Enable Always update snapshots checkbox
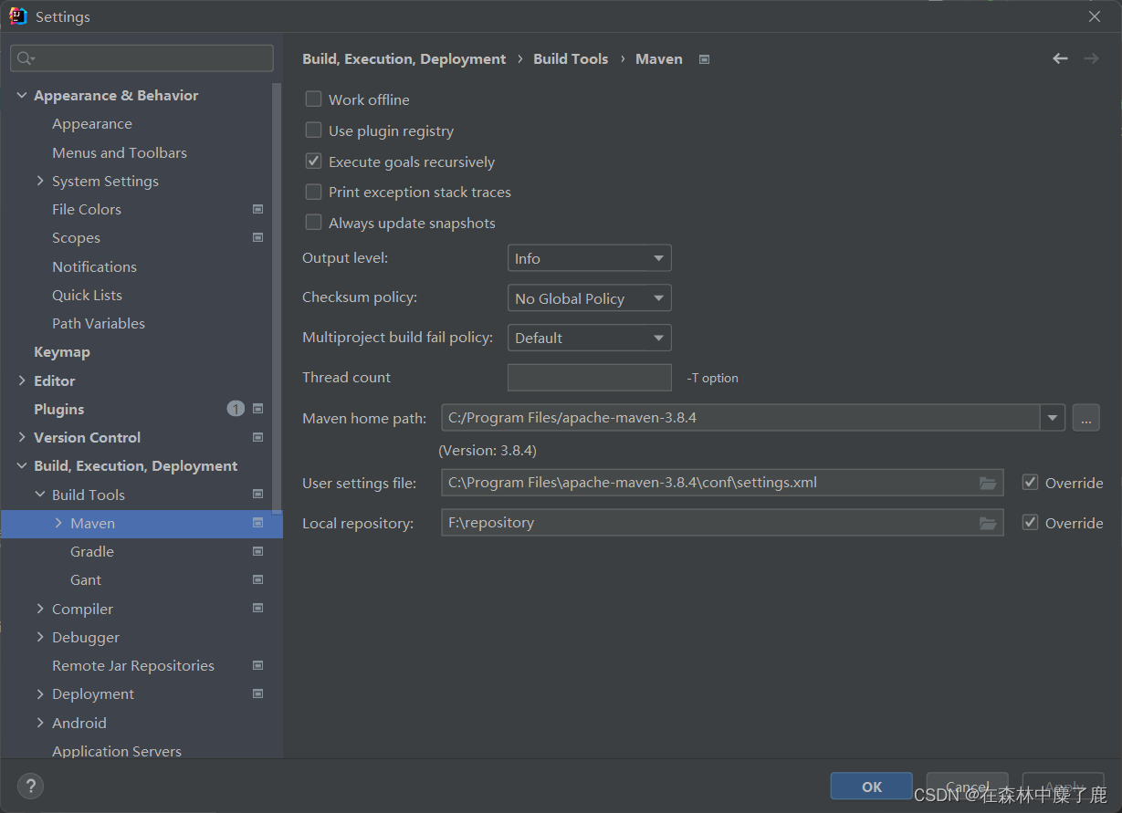1122x813 pixels. [313, 223]
